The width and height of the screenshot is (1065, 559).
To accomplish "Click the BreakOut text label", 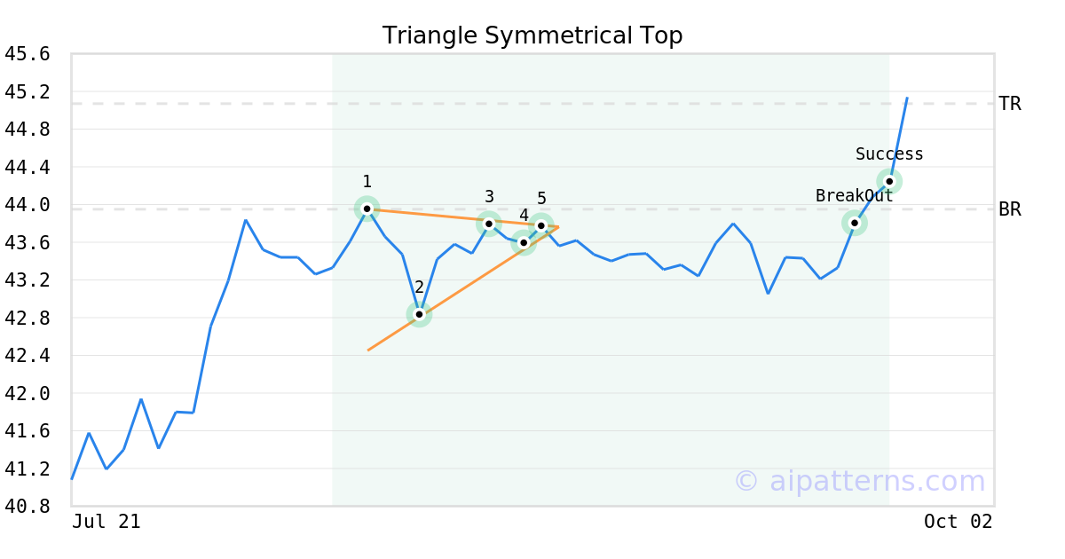I will pyautogui.click(x=854, y=196).
